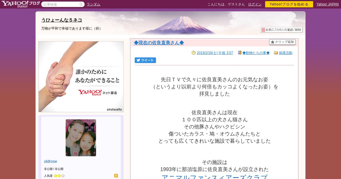Click the line 拝見しました
This screenshot has width=341, height=179.
215,94
